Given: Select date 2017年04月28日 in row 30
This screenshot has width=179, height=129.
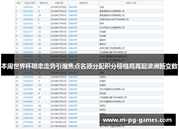Looking at the screenshot, I should (x=58, y=126).
